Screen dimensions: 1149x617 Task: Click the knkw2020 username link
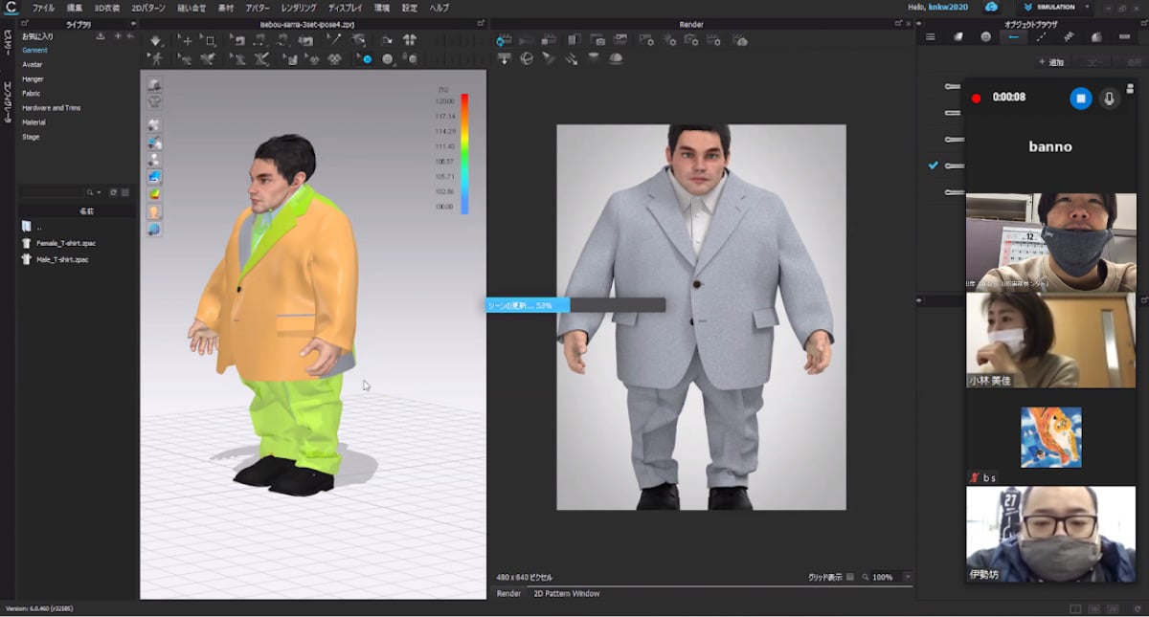click(948, 8)
